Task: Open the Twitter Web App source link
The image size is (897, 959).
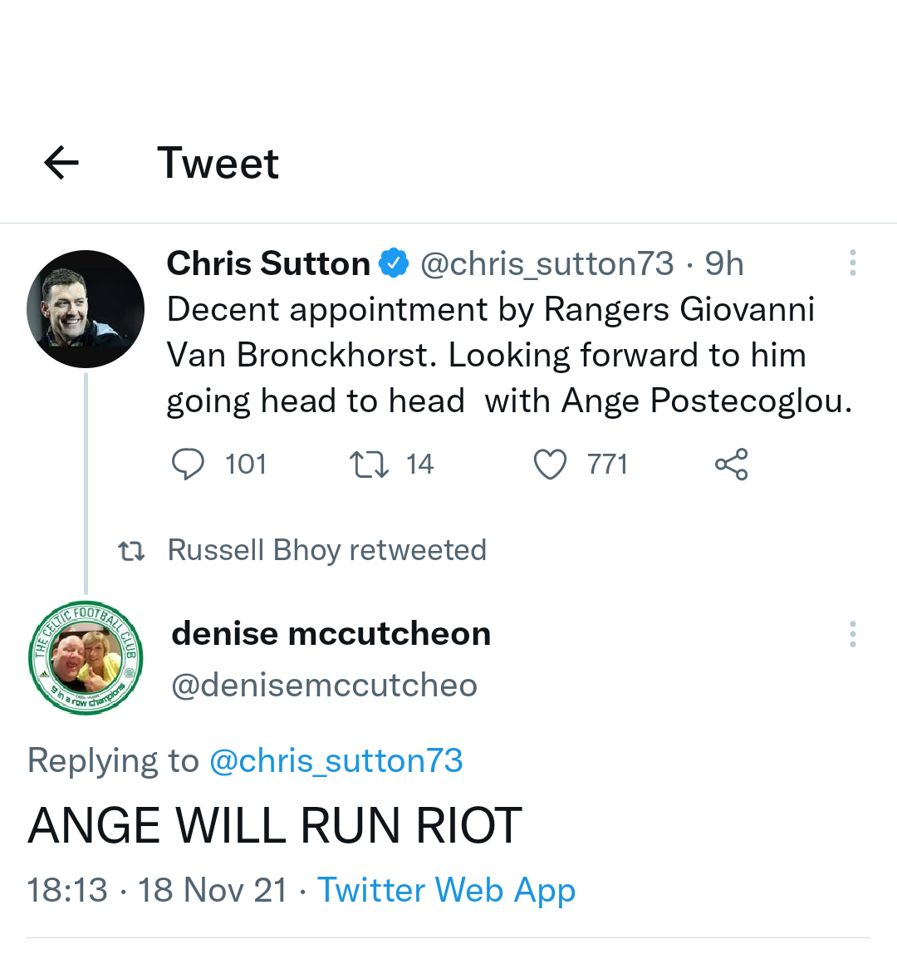Action: [446, 890]
